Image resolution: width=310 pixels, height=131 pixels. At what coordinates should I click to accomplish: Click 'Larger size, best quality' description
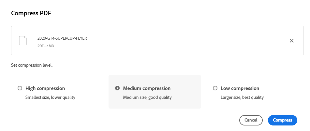(242, 97)
